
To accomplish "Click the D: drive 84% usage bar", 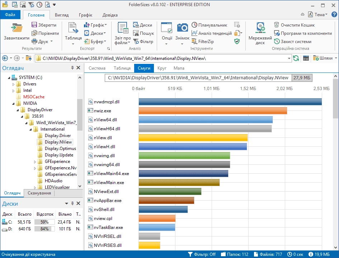I will 44,229.
